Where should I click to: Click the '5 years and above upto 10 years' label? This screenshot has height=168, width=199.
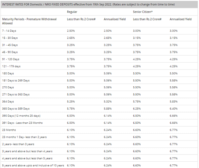(x=33, y=165)
